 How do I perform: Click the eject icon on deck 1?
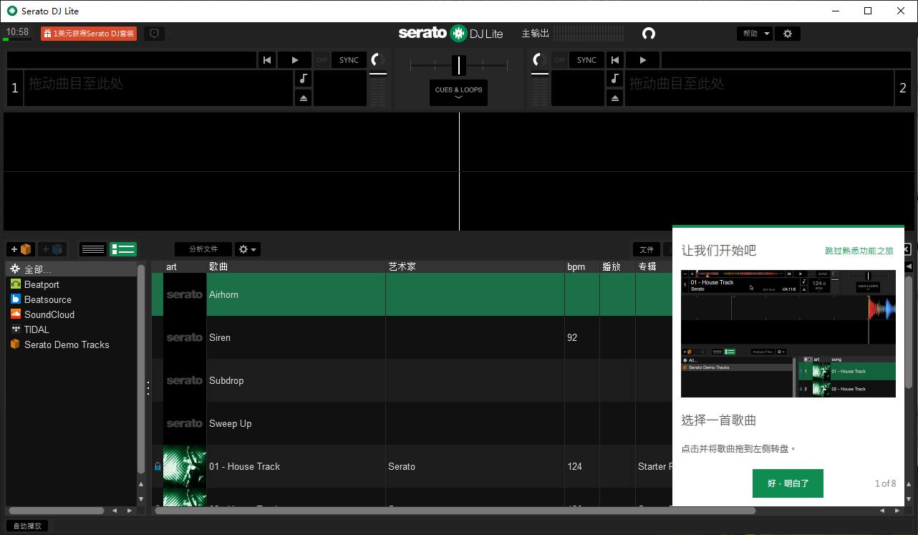(304, 98)
